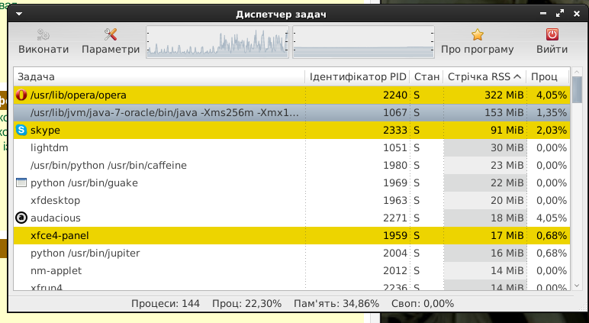Image resolution: width=589 pixels, height=323 pixels.
Task: Click the Задача column header
Action: click(x=160, y=77)
